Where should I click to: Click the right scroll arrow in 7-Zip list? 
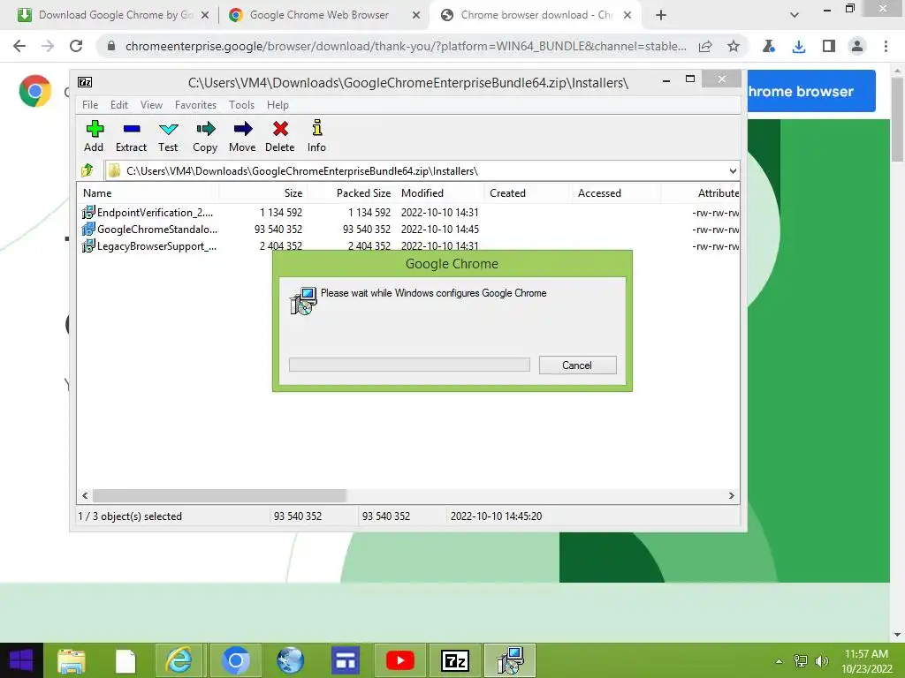coord(731,496)
